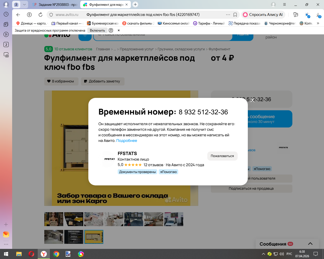
Task: Open the new tab with plus button
Action: [x=135, y=5]
